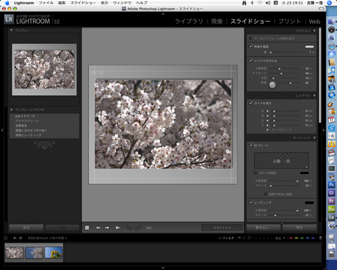Viewport: 337px width, 270px height.
Task: Toggle the ガイドを表示 checkbox
Action: 251,103
